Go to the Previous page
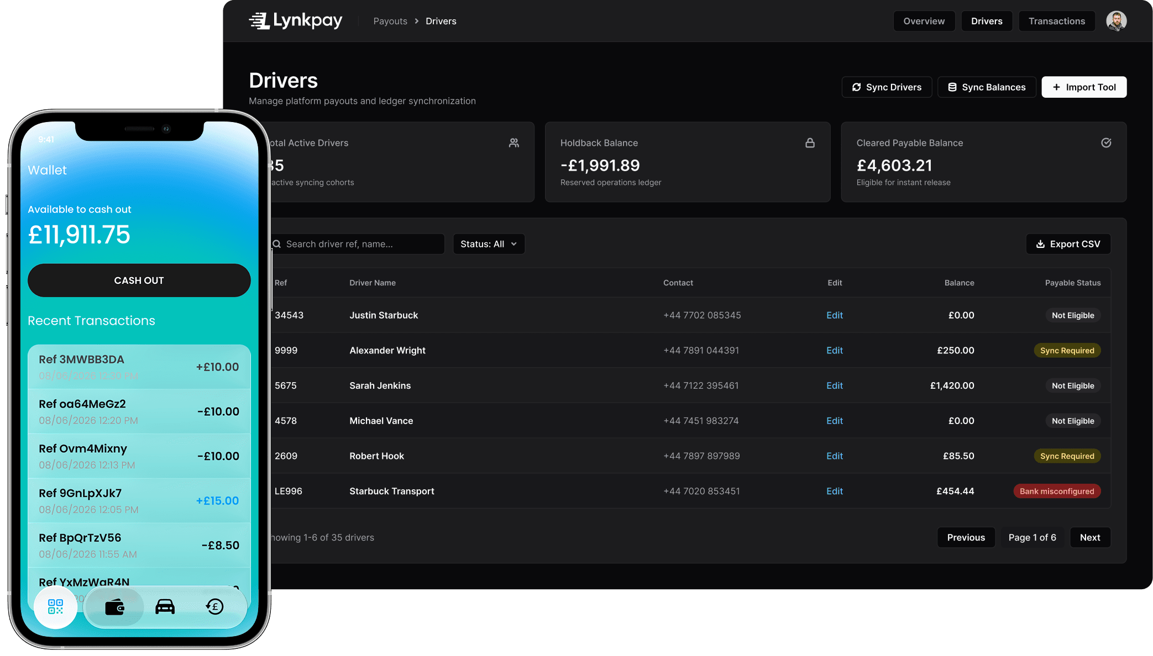Screen dimensions: 1153x656 (x=966, y=537)
